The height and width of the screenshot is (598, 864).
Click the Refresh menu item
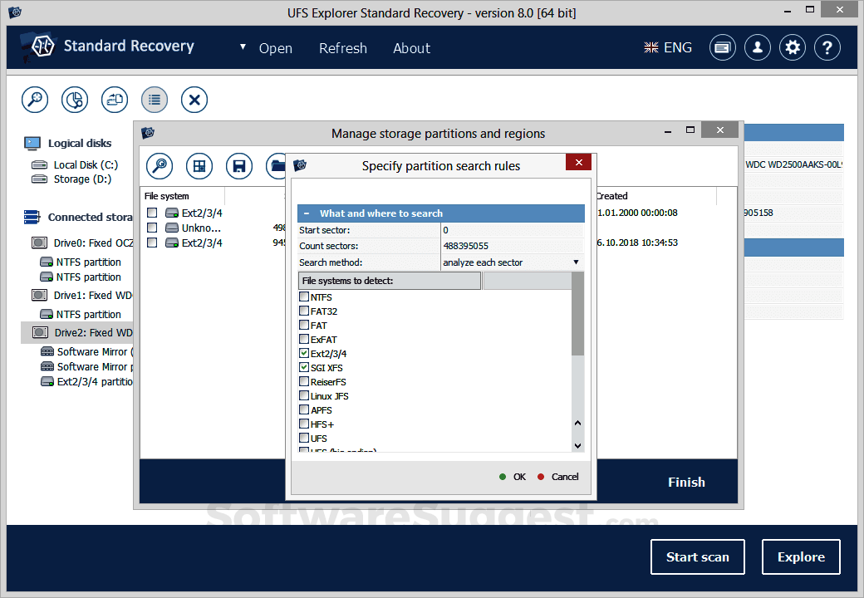tap(342, 48)
